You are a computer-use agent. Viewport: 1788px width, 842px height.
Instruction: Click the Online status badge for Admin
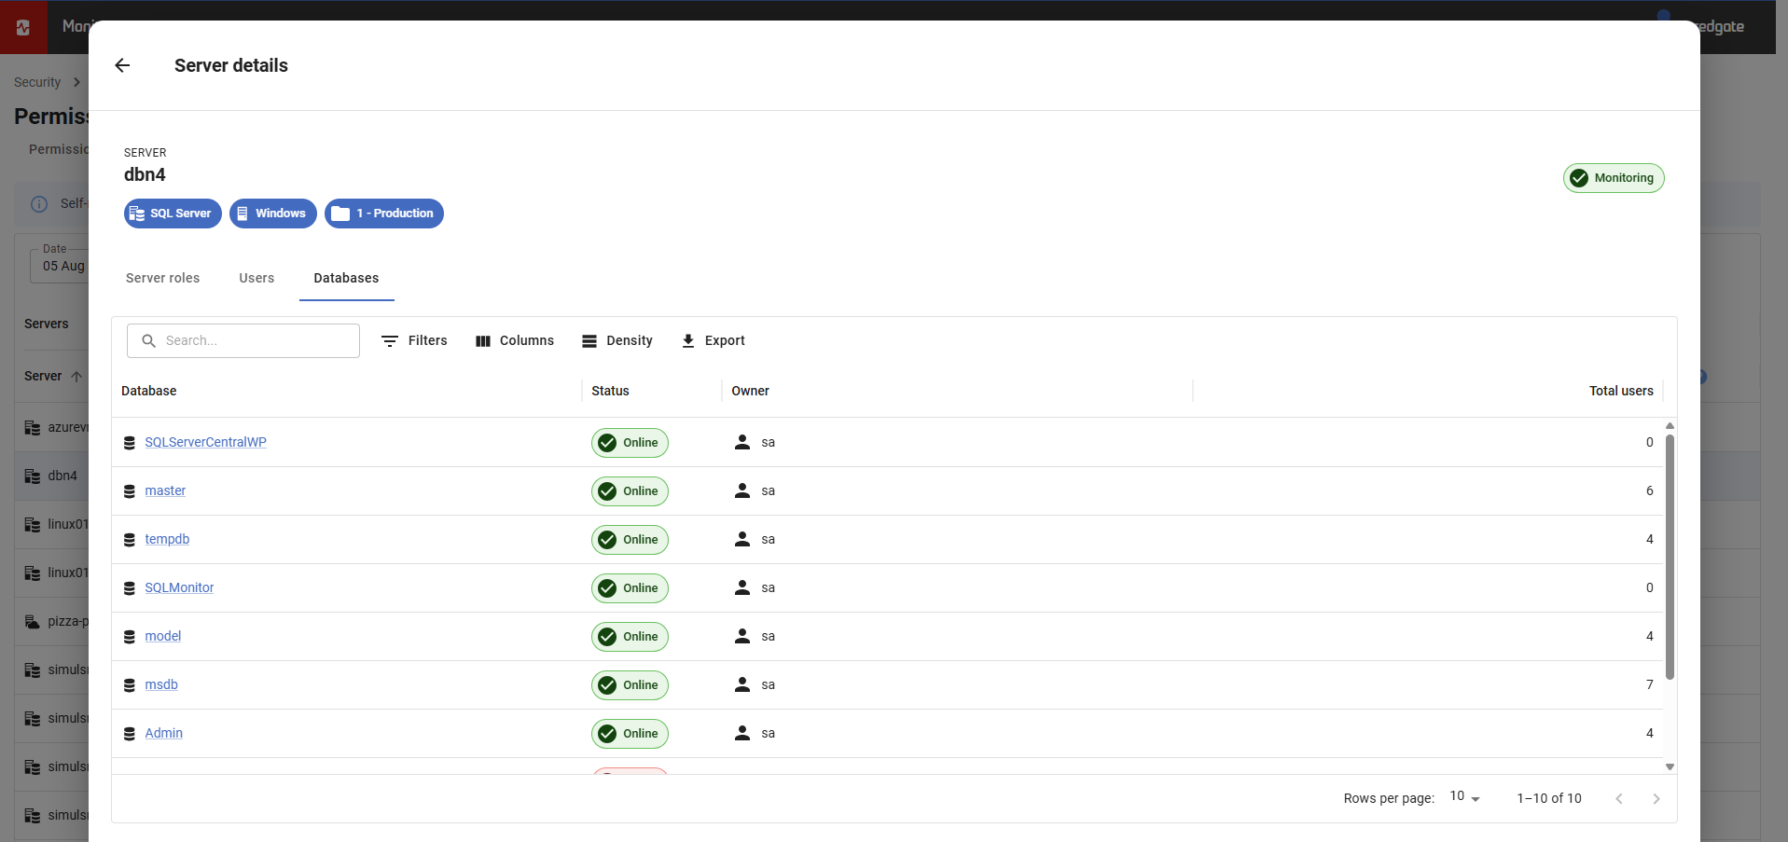click(630, 734)
